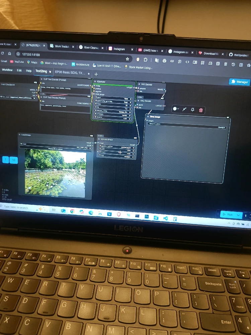Pin the selected node
The width and height of the screenshot is (251, 335).
192,110
